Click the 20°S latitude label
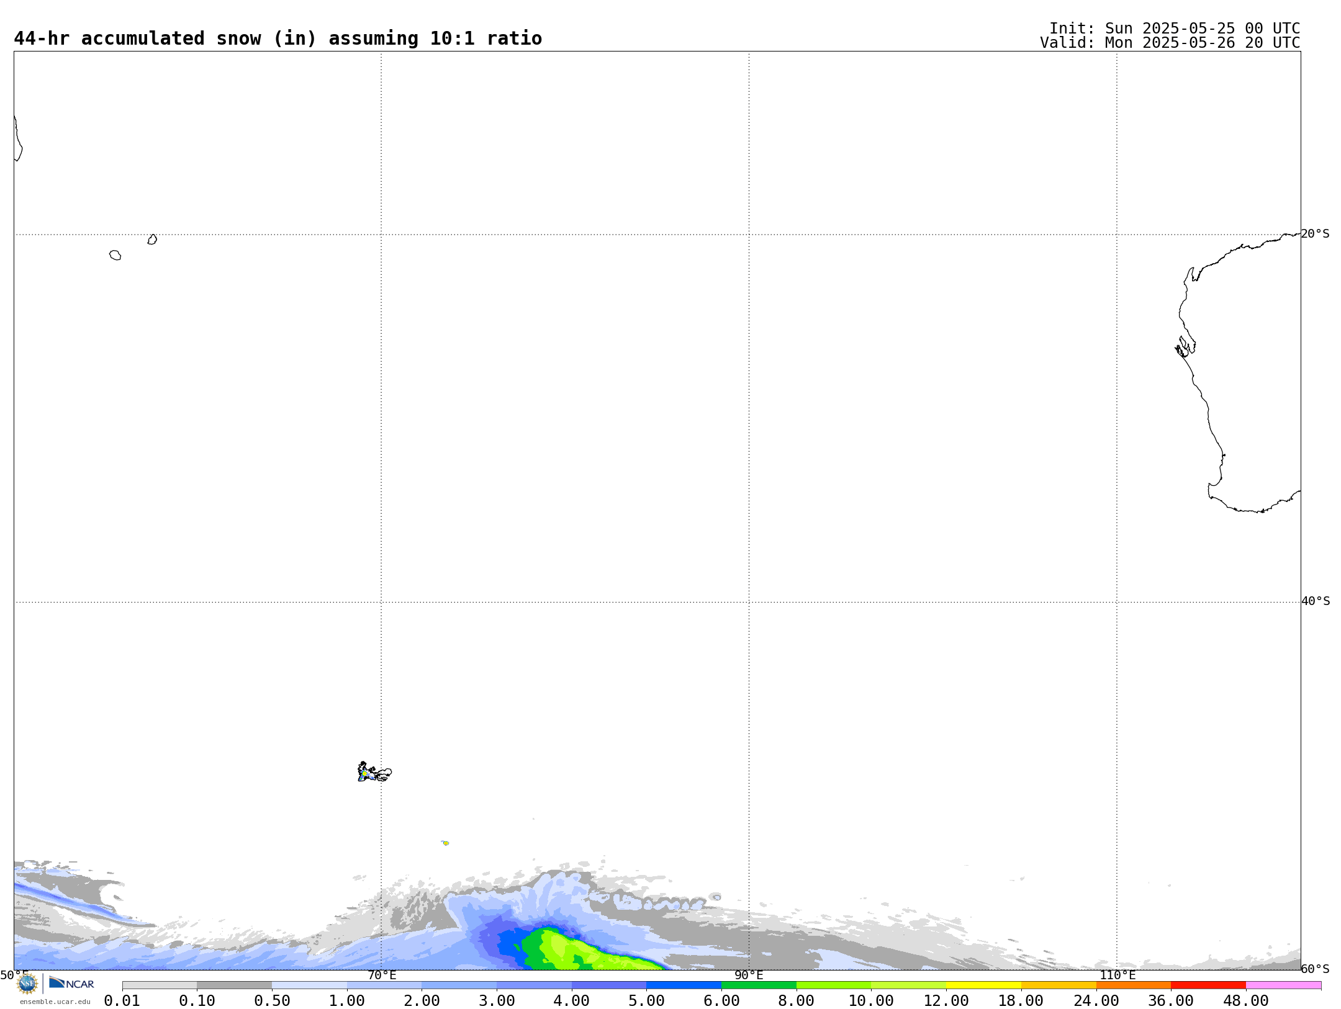This screenshot has width=1341, height=1009. click(x=1316, y=234)
